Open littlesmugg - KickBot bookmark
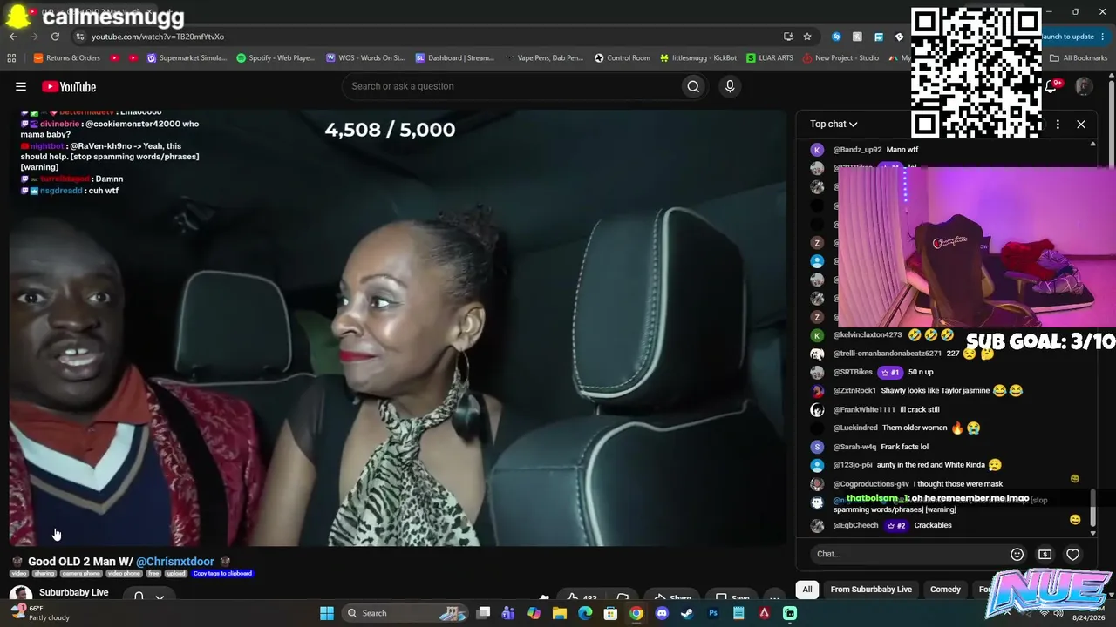 click(x=698, y=58)
